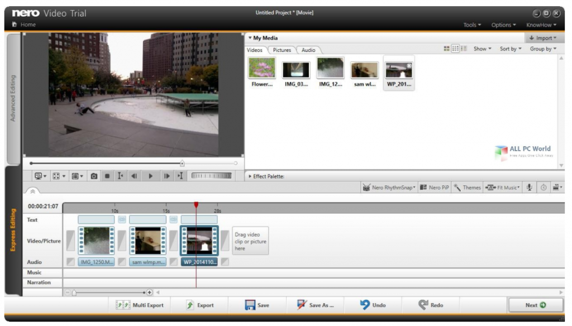The height and width of the screenshot is (326, 572).
Task: Switch to the Videos tab
Action: pos(255,50)
